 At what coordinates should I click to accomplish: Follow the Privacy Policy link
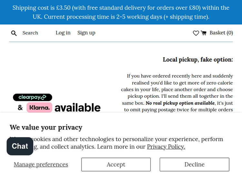coord(166,147)
